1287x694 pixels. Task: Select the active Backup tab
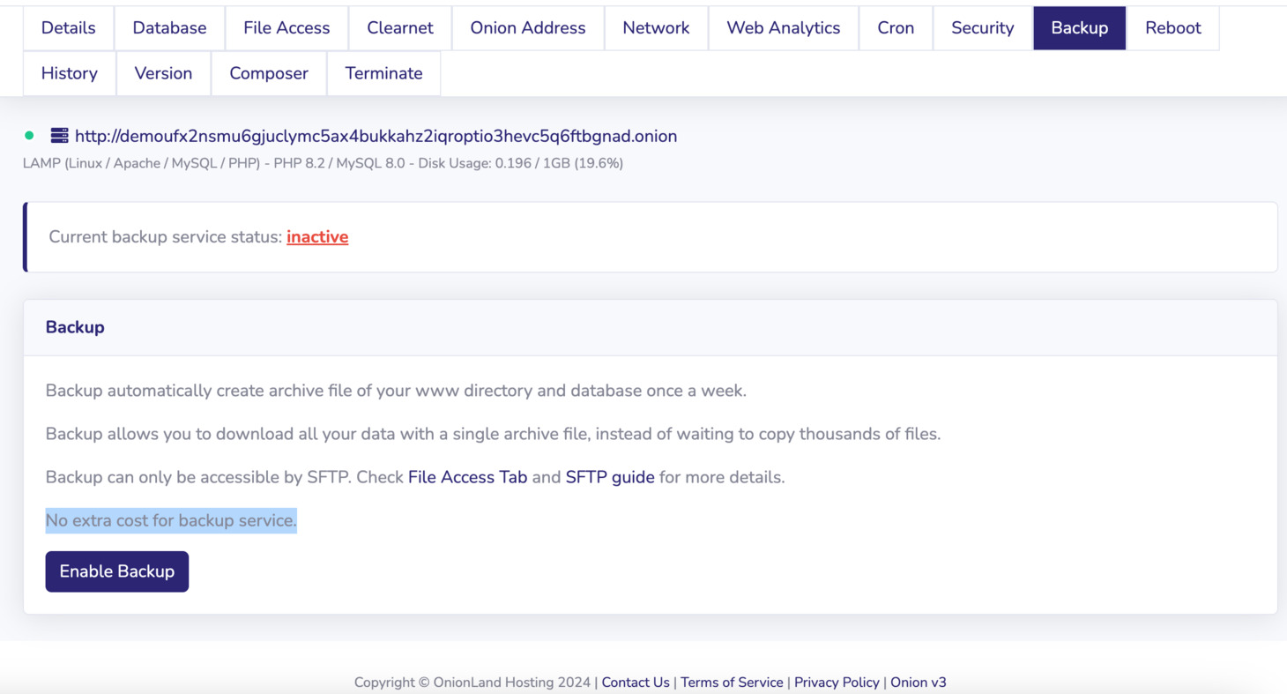pos(1080,28)
